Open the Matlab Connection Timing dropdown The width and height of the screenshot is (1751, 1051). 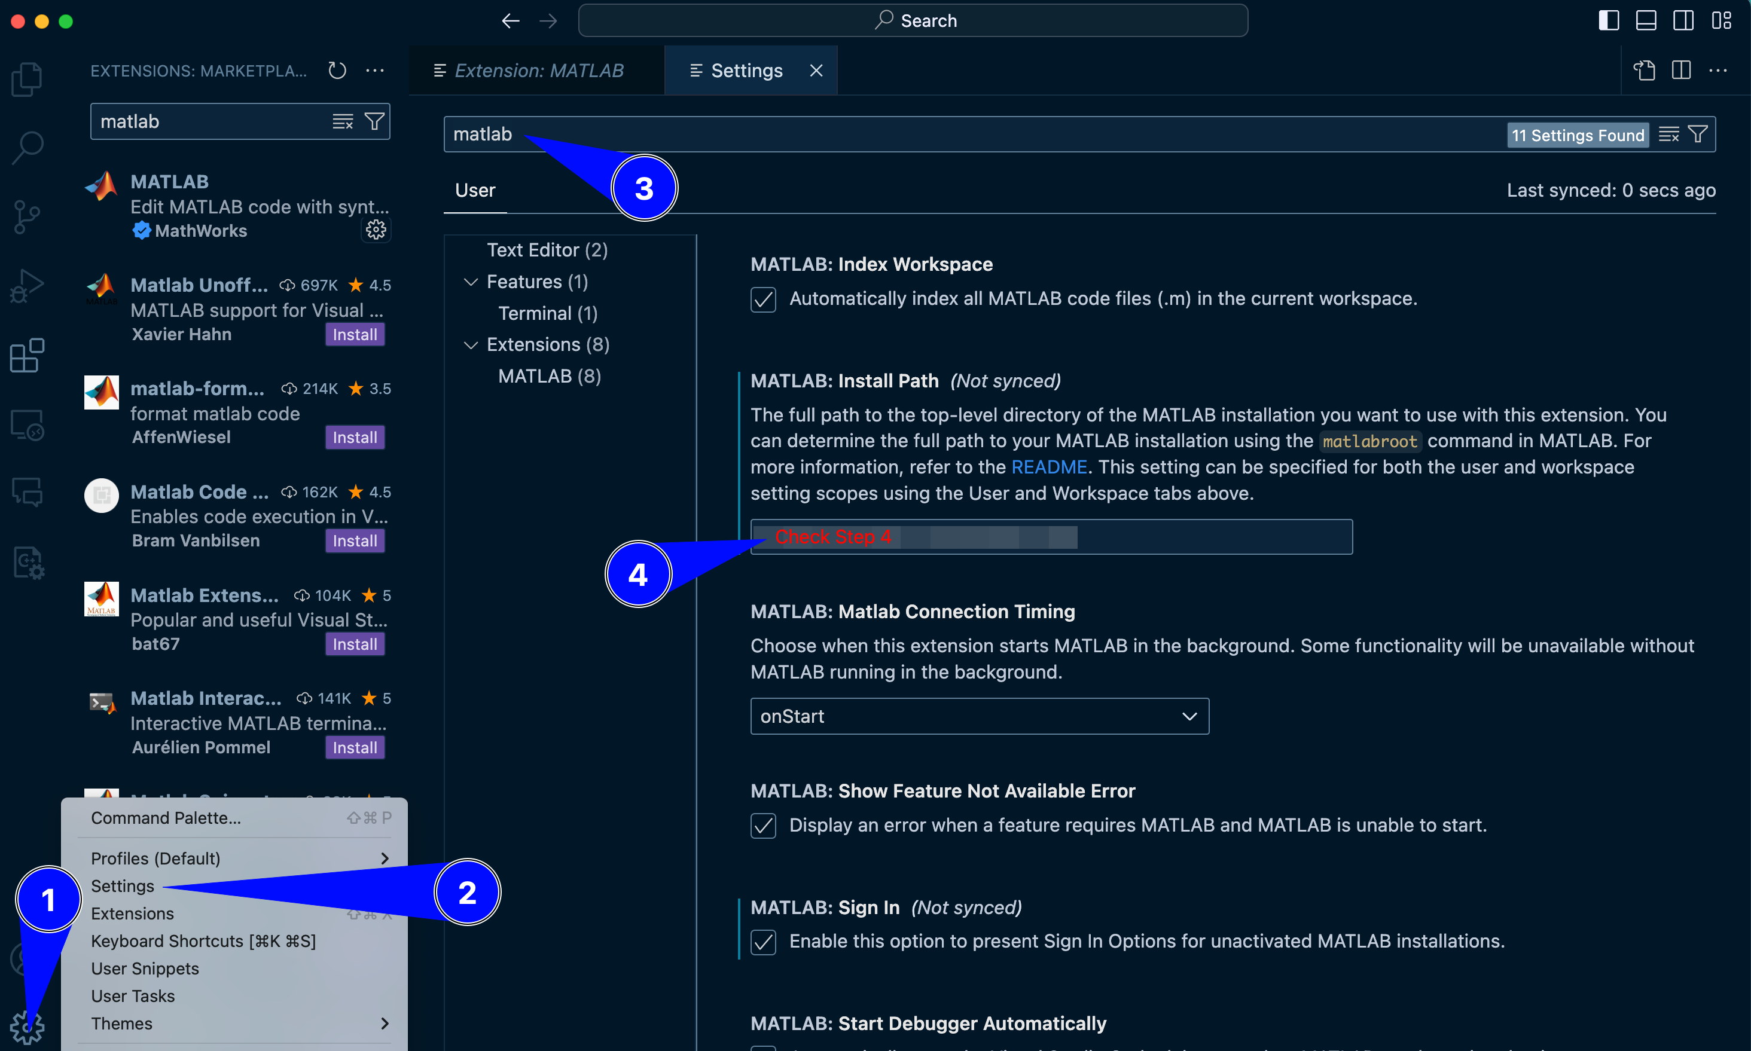point(979,716)
